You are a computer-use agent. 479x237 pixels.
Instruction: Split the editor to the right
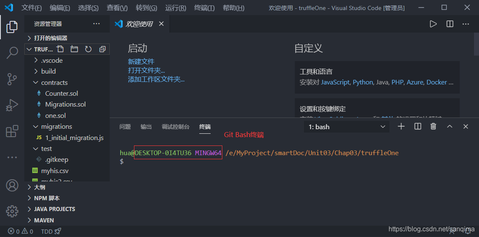(450, 24)
